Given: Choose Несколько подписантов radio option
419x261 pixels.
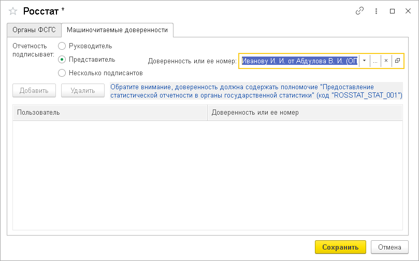Looking at the screenshot, I should point(62,73).
